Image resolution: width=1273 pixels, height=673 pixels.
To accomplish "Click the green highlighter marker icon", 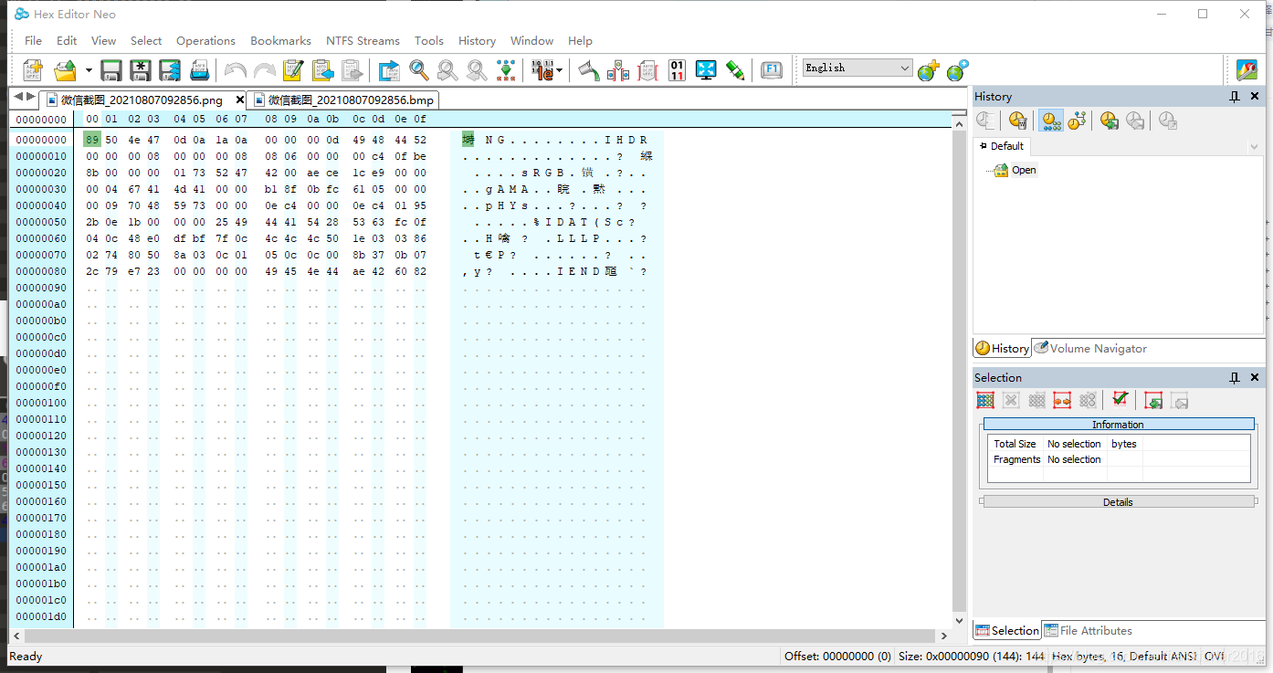I will (x=735, y=69).
